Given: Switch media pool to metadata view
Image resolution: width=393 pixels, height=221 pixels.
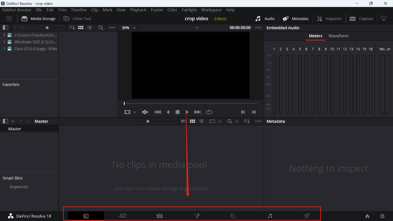Looking at the screenshot, I should [184, 121].
